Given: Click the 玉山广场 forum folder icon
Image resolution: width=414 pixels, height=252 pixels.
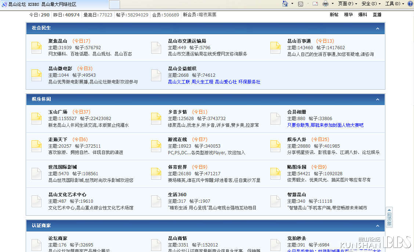Looking at the screenshot, I should tap(36, 119).
